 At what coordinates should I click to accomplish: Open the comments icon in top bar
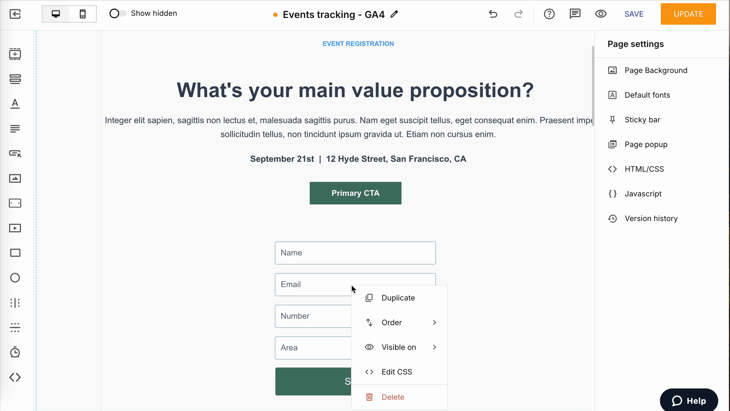(x=575, y=14)
